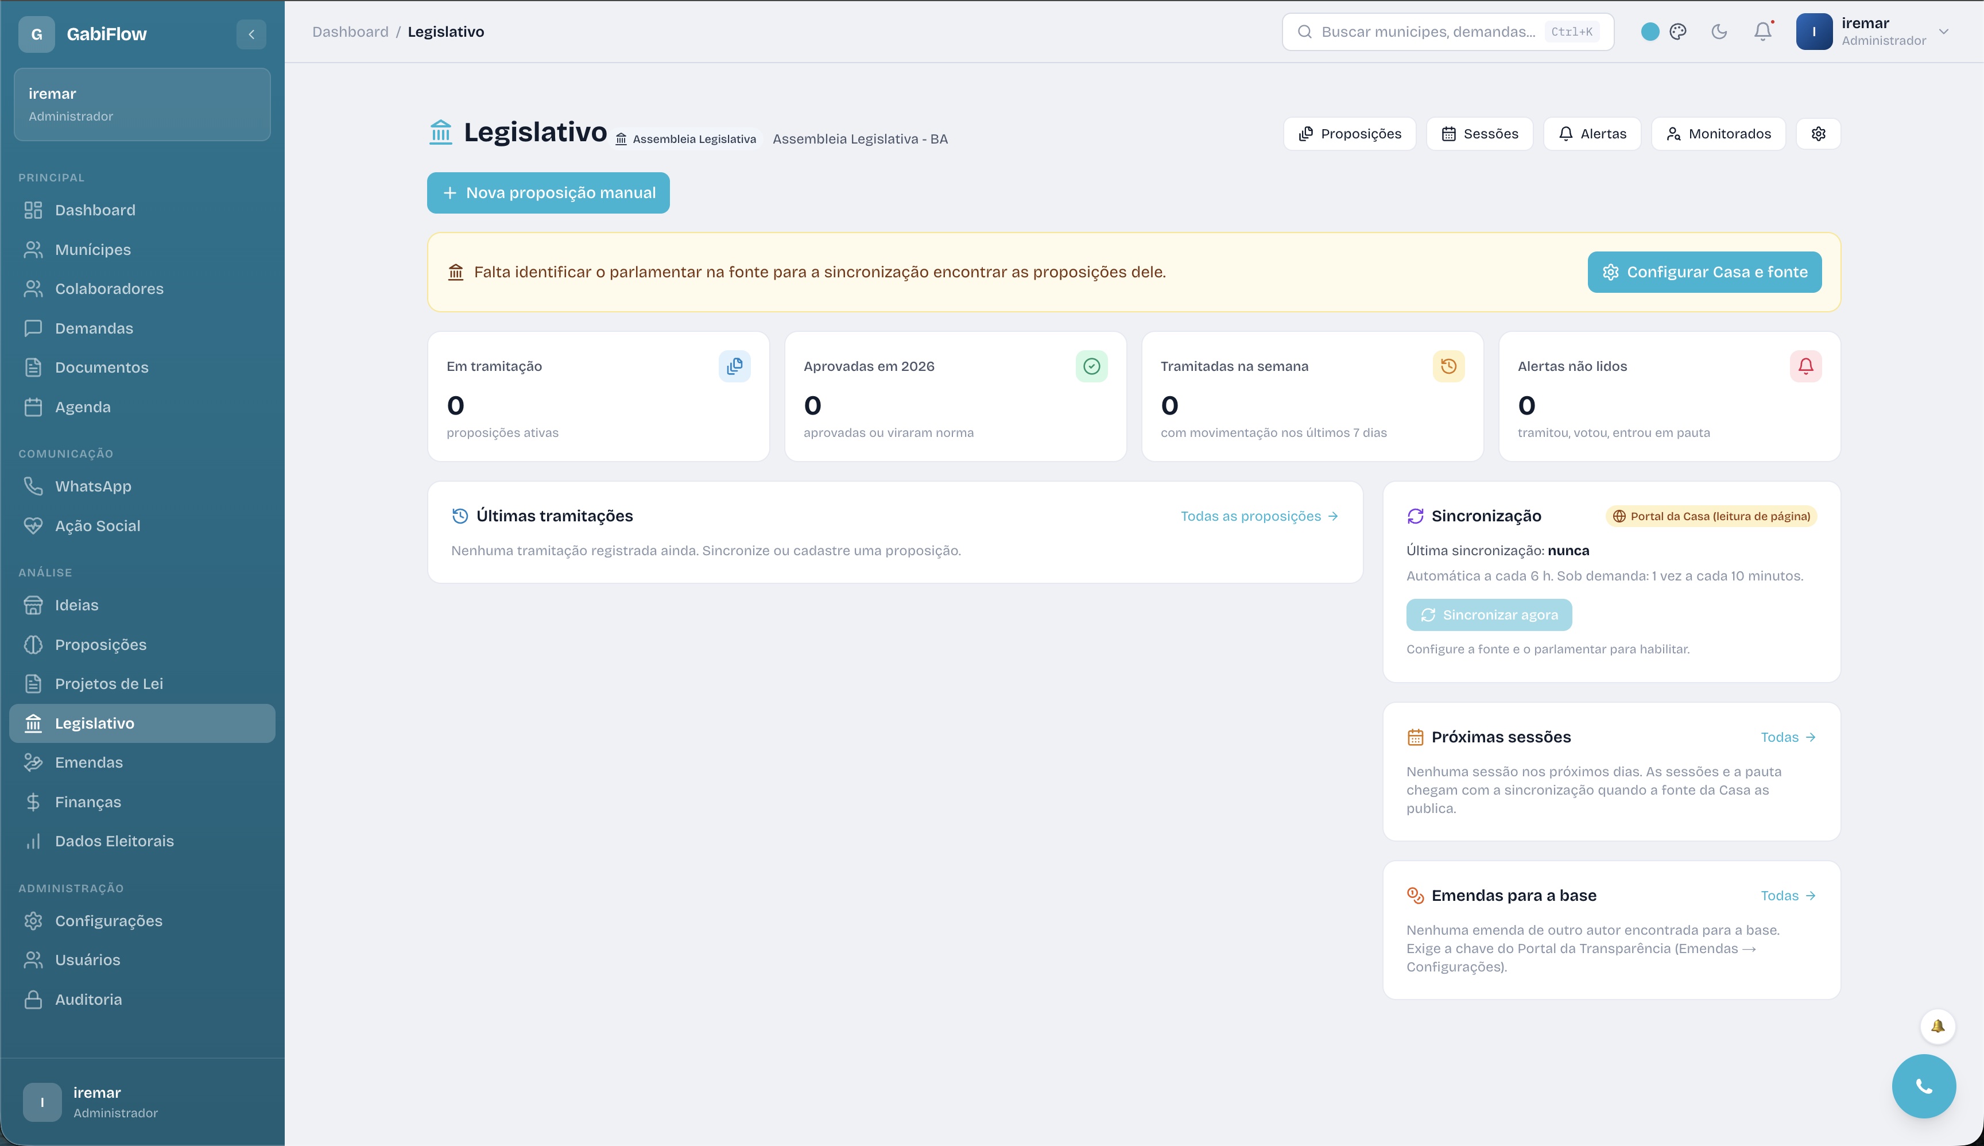The height and width of the screenshot is (1146, 1984).
Task: Open Emendas in the sidebar
Action: (x=142, y=762)
